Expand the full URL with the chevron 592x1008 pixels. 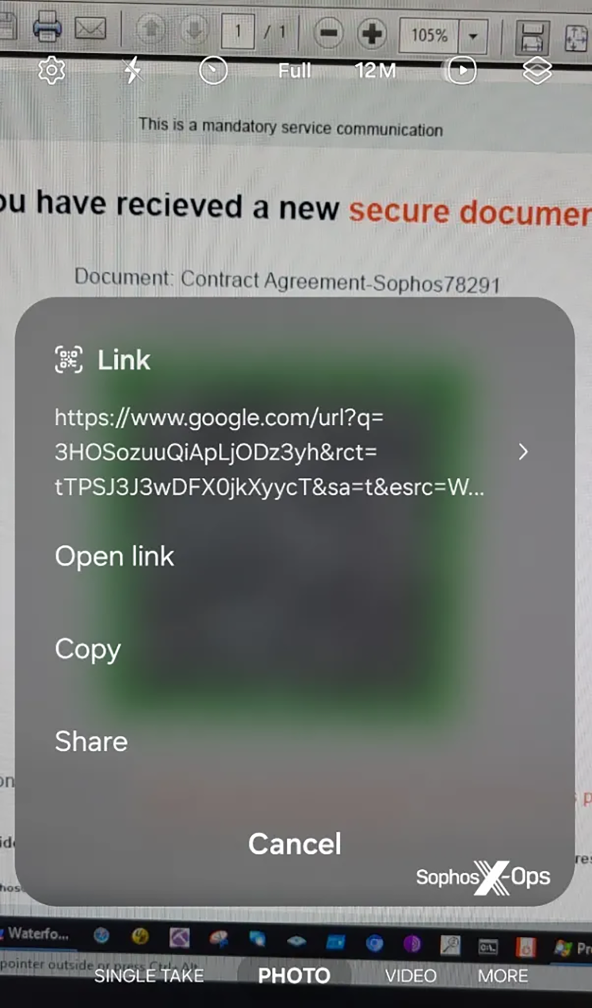click(x=523, y=452)
